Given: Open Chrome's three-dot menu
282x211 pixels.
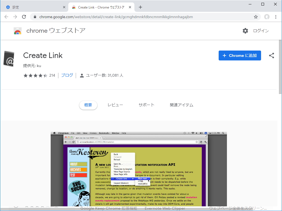Looking at the screenshot, I should click(x=276, y=17).
